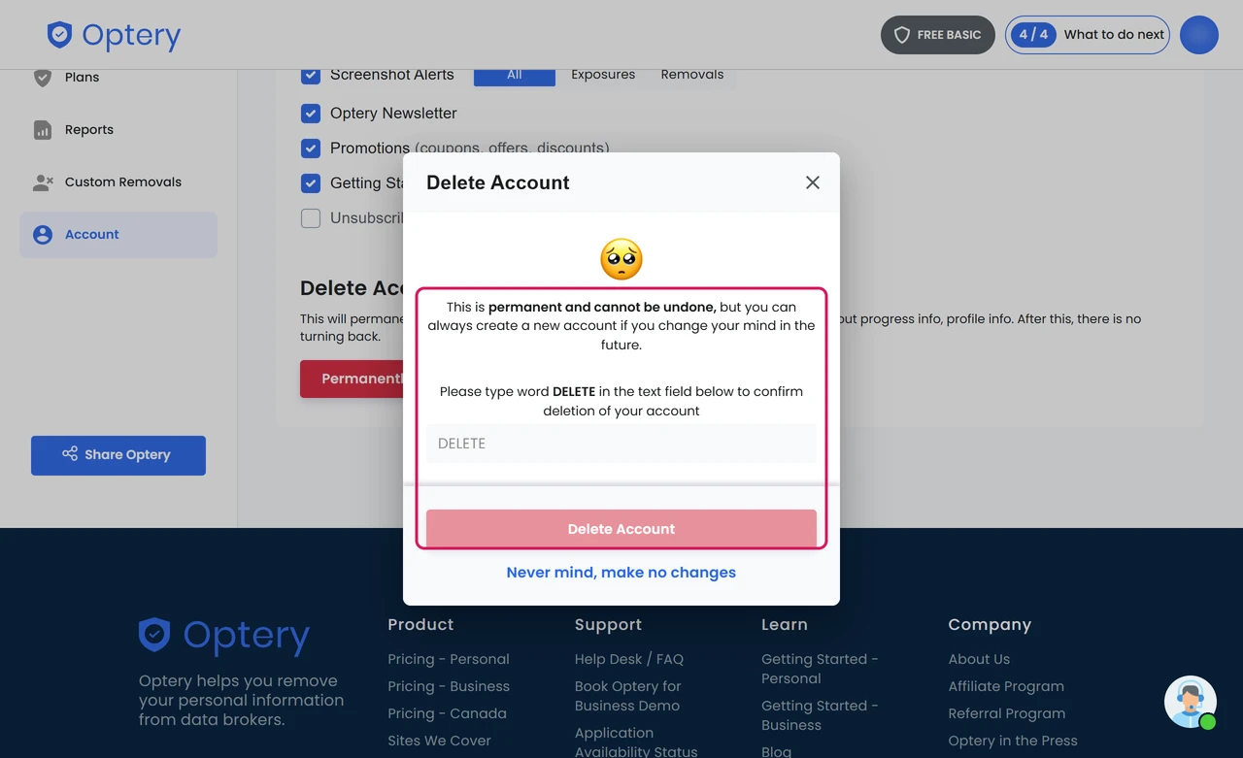Viewport: 1243px width, 758px height.
Task: Uncheck the Screenshot Alerts checkbox
Action: [x=311, y=75]
